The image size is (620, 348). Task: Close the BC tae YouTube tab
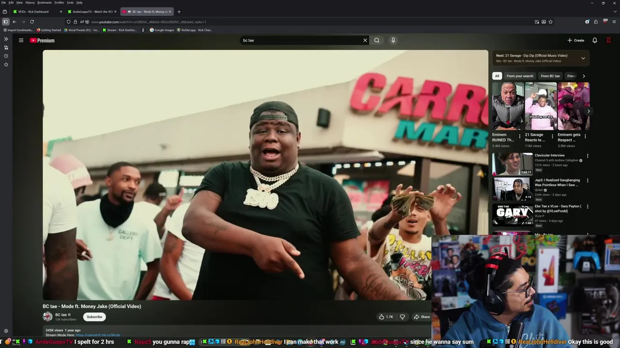[x=170, y=12]
